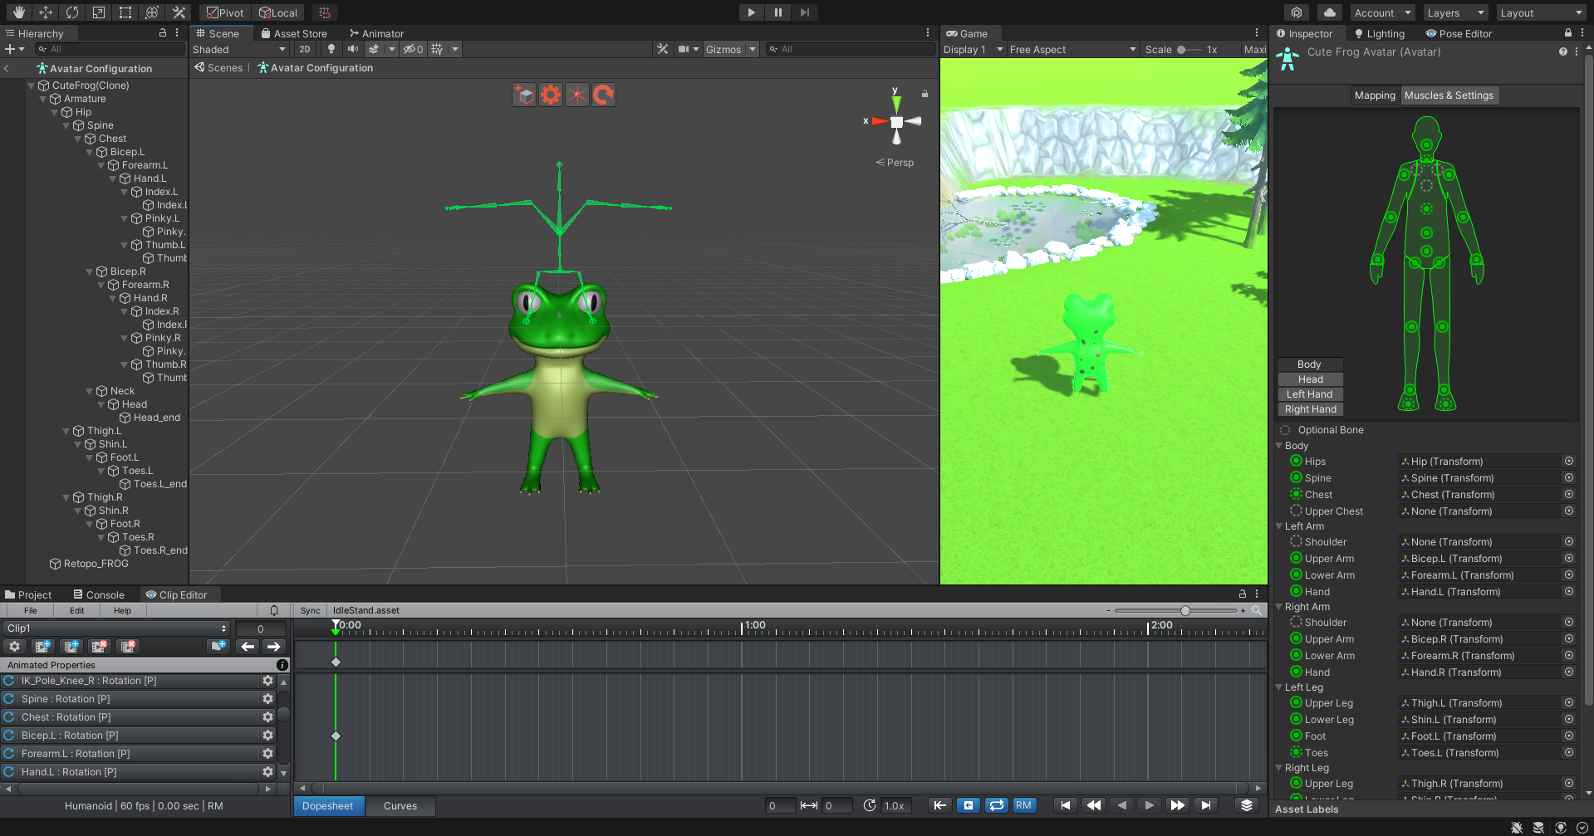Switch to the Lighting tab
Screen dimensions: 1594x836
1380,33
